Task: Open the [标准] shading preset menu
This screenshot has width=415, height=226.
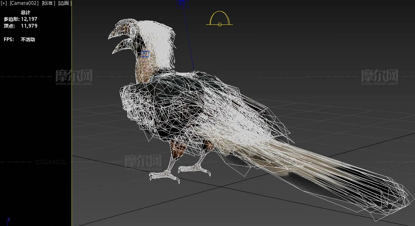Action: [x=48, y=3]
